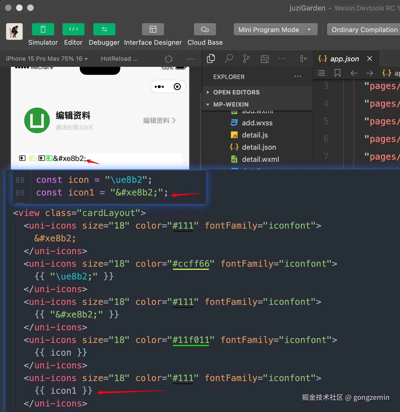Open the mini program capsule menu dots
400x412 pixels.
tap(159, 87)
